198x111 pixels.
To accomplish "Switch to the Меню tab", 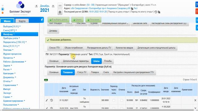I will 7,21.
